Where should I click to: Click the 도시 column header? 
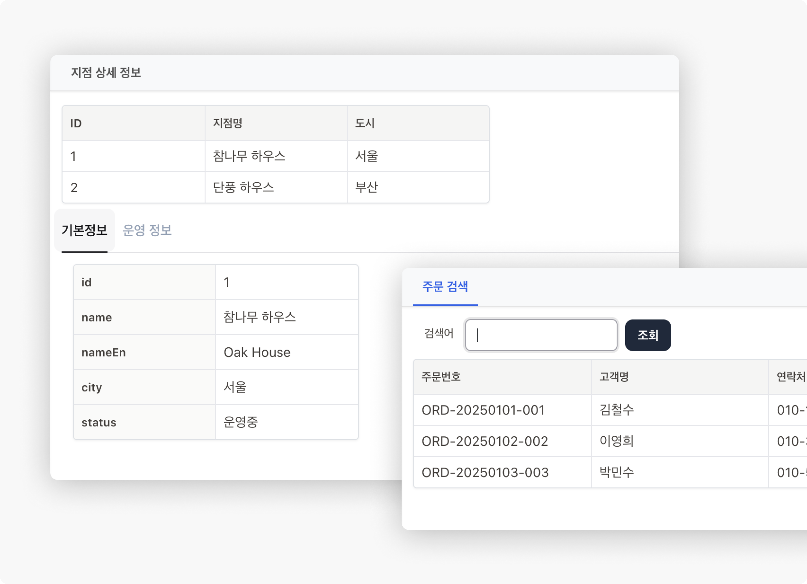(365, 123)
